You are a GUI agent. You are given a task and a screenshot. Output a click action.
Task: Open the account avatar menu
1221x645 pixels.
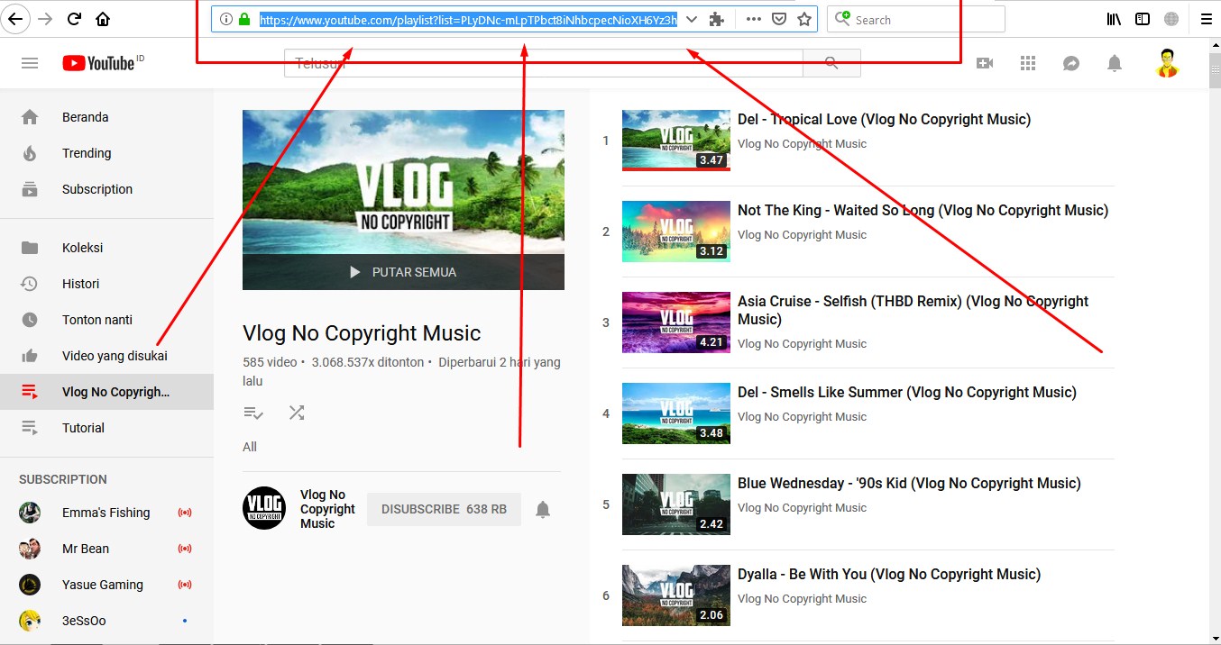coord(1168,63)
